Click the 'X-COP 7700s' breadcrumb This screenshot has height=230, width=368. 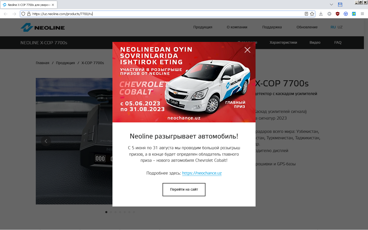pyautogui.click(x=93, y=63)
